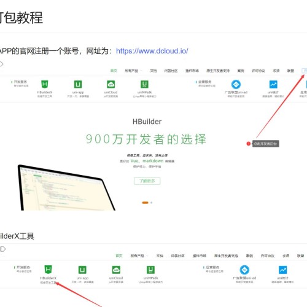Expand 所有产品 dropdown in the upper nav bar
This screenshot has height=307, width=307.
pyautogui.click(x=133, y=71)
